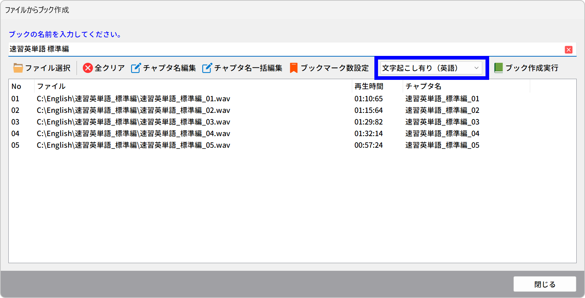Click the 閉じる button
The height and width of the screenshot is (298, 585).
click(545, 284)
